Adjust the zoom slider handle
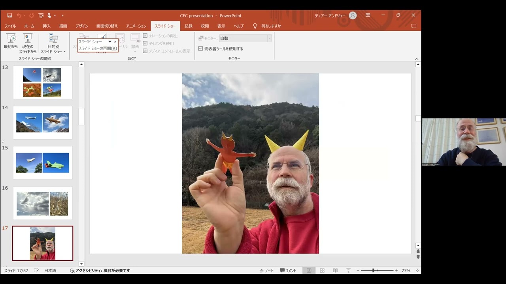This screenshot has width=506, height=284. pyautogui.click(x=374, y=271)
